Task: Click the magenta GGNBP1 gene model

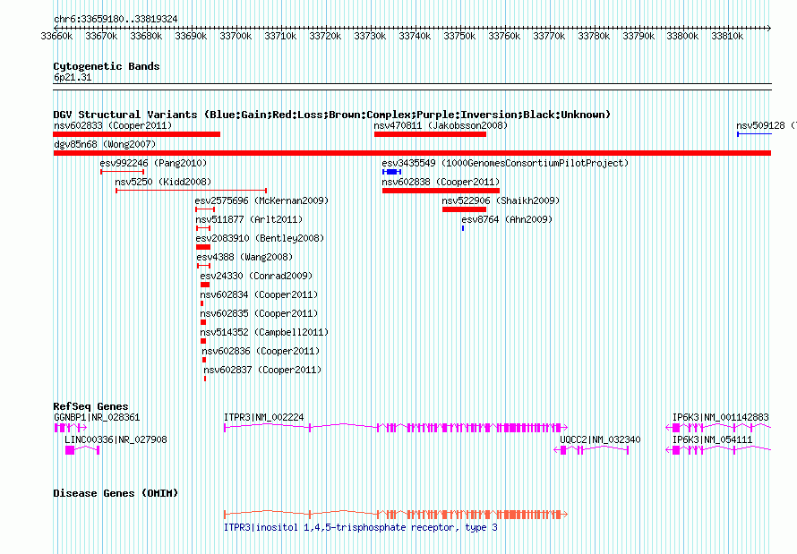Action: 71,428
